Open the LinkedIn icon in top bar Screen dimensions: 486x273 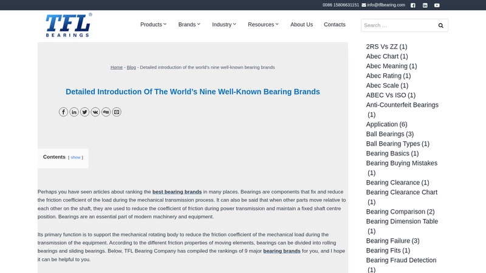pyautogui.click(x=425, y=5)
